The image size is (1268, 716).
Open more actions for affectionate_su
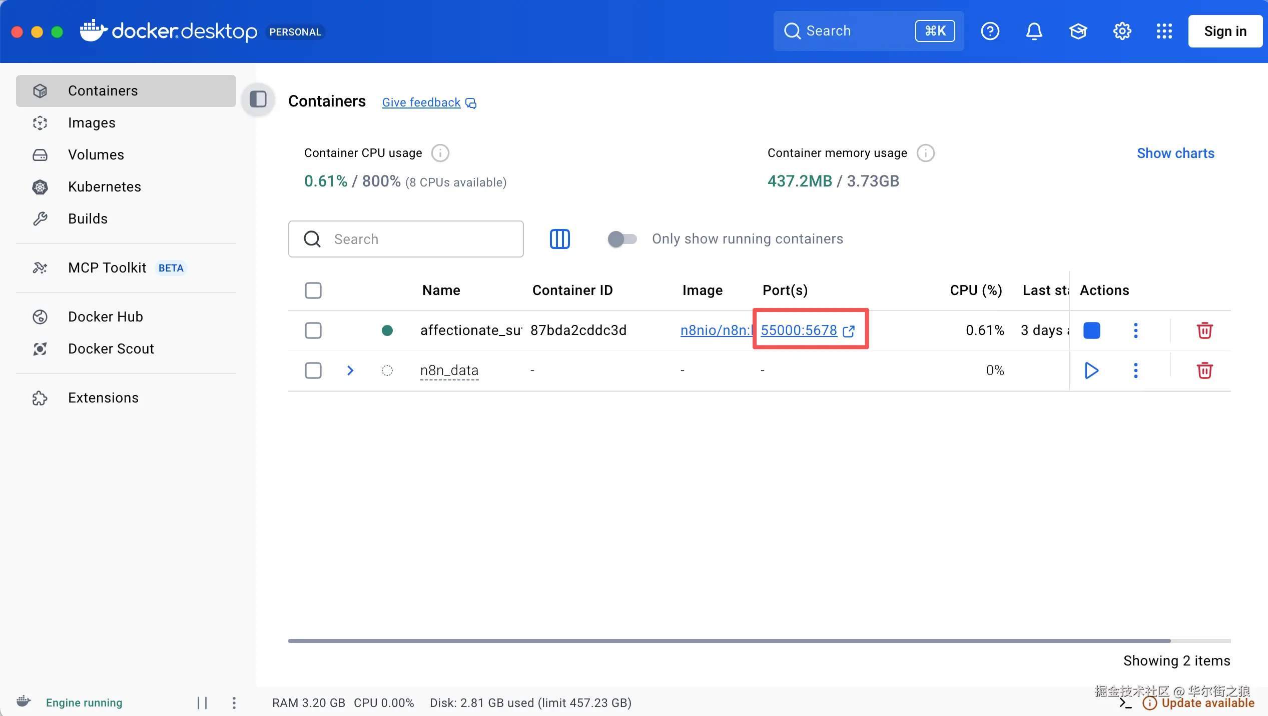1135,330
